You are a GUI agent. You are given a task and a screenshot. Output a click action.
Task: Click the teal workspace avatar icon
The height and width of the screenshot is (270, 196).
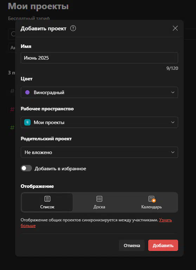pyautogui.click(x=27, y=122)
